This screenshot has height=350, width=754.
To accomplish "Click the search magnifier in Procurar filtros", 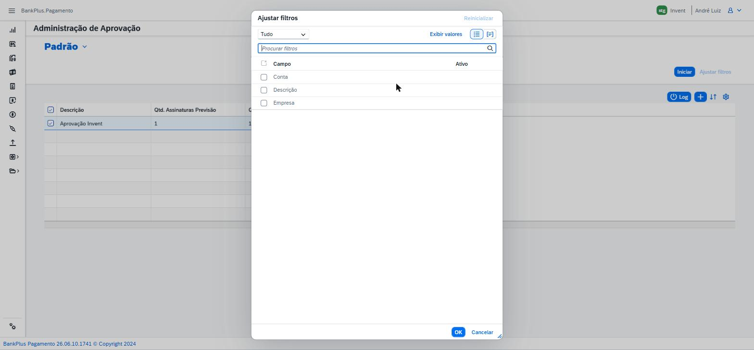I will tap(490, 48).
